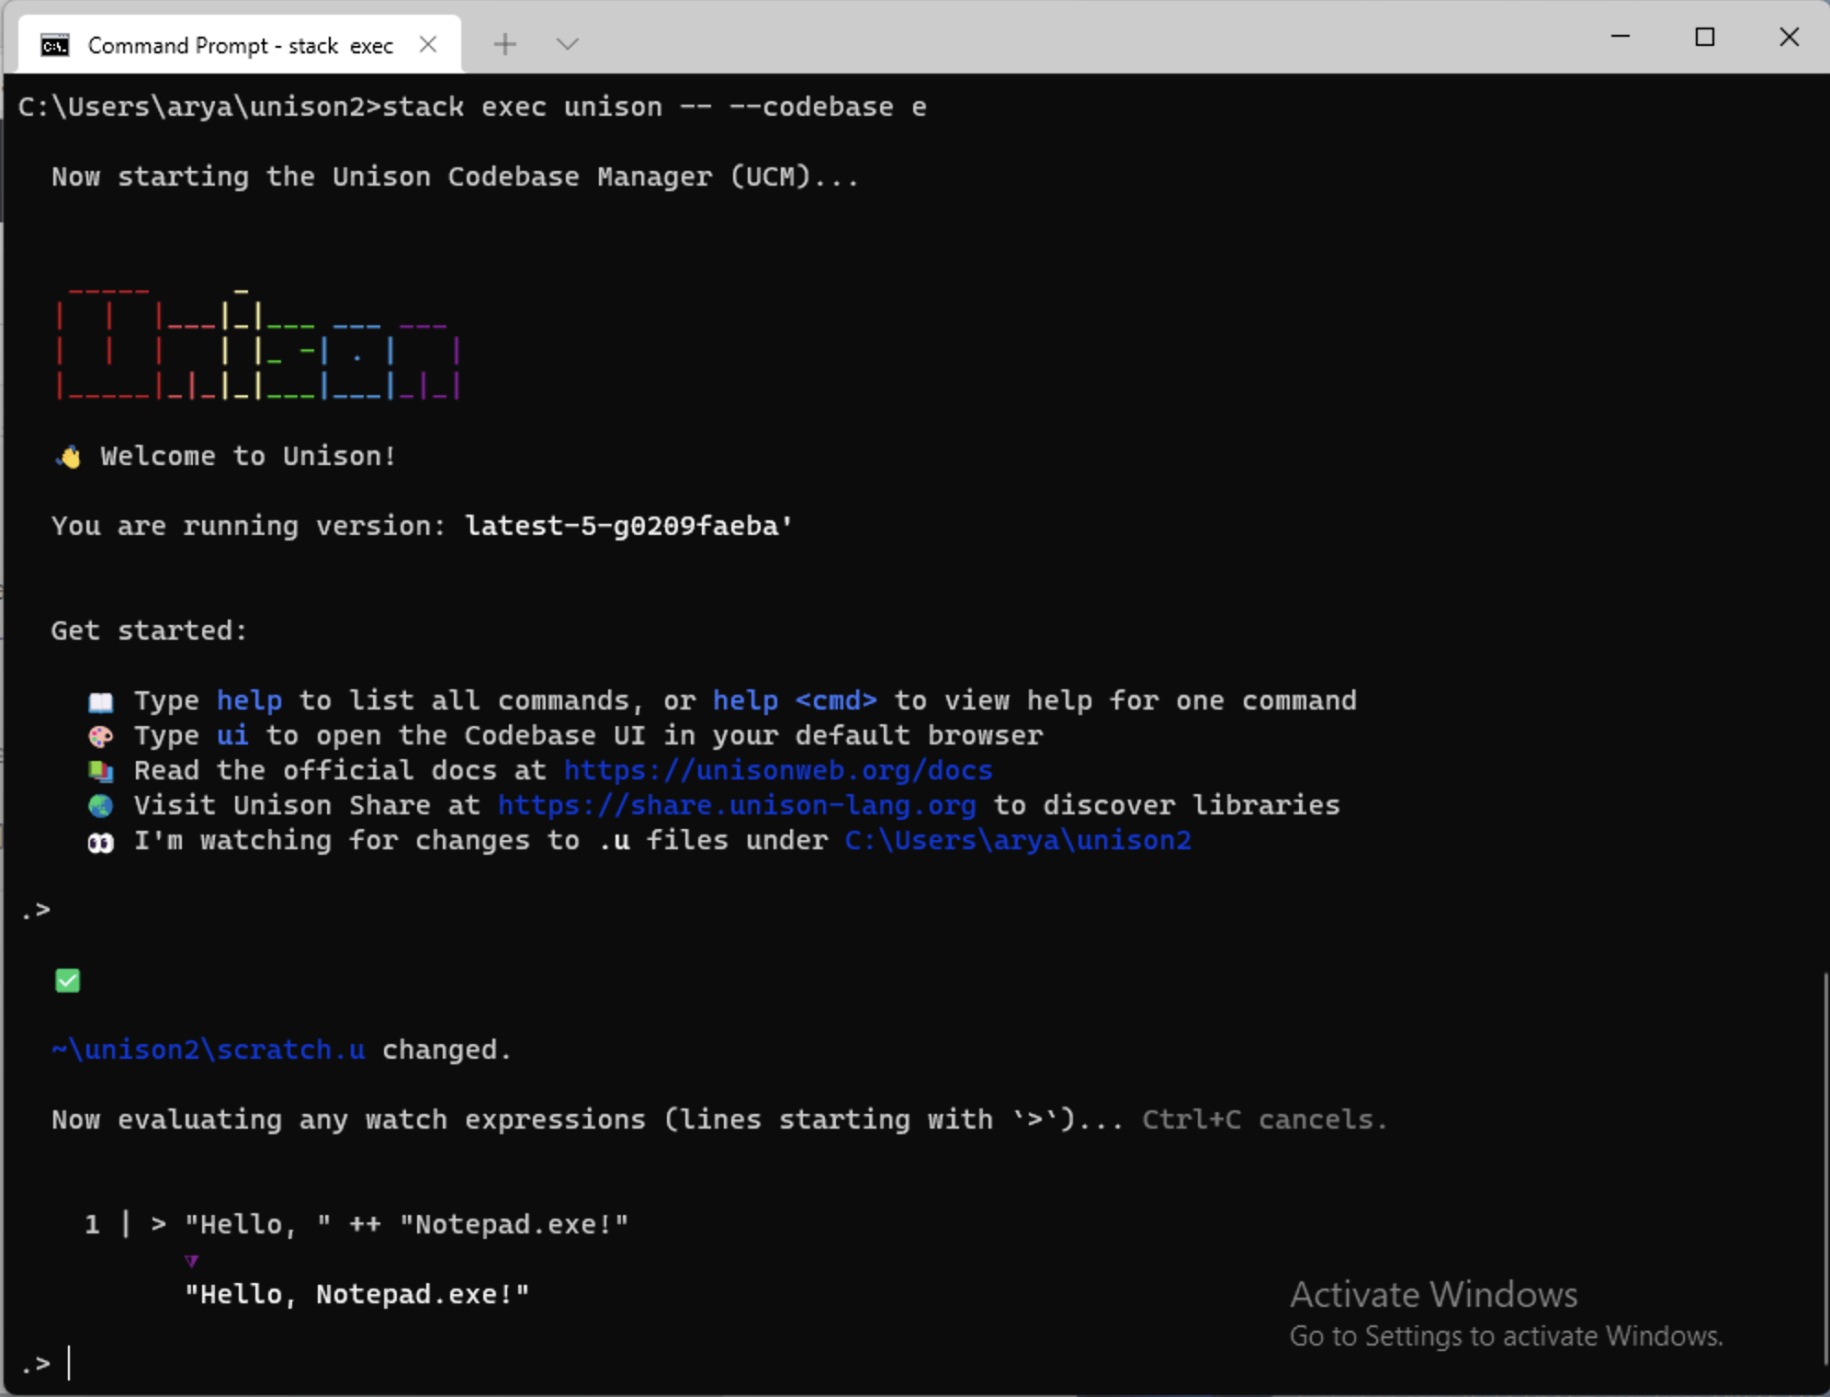
Task: Click the terminal cursor at the prompt
Action: (x=71, y=1364)
